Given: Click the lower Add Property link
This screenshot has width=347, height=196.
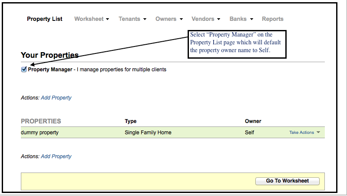Looking at the screenshot, I should (x=56, y=156).
